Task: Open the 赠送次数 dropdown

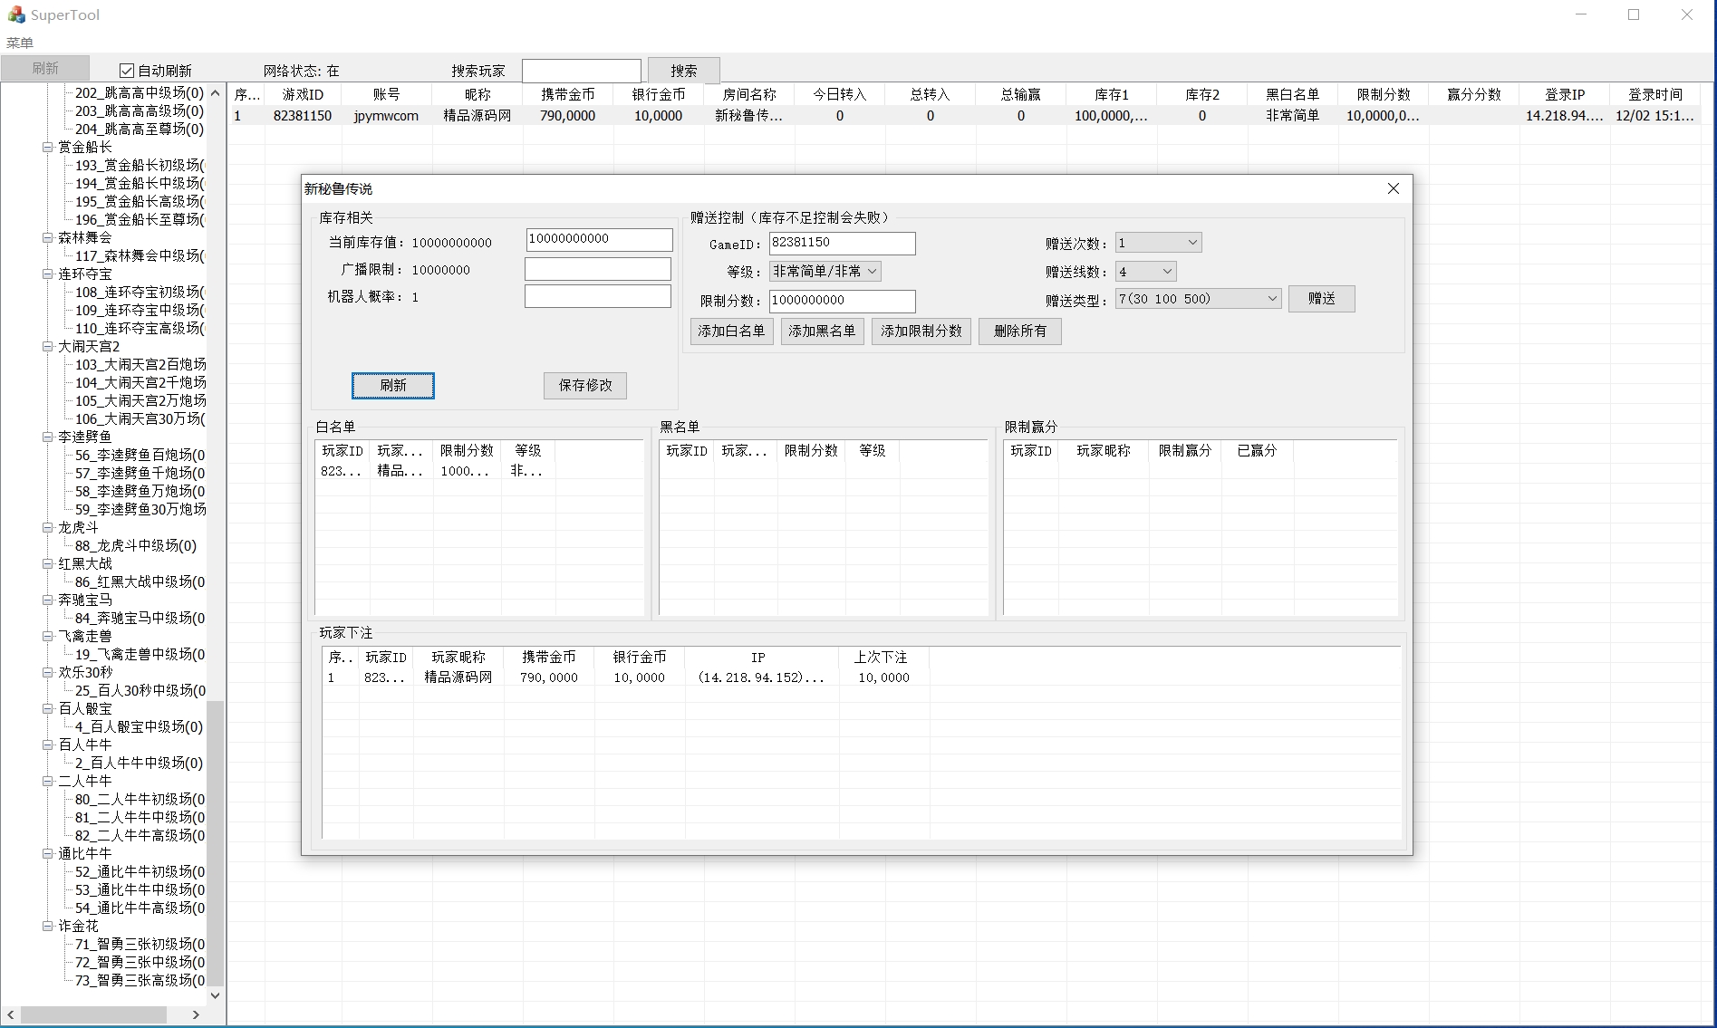Action: tap(1158, 243)
